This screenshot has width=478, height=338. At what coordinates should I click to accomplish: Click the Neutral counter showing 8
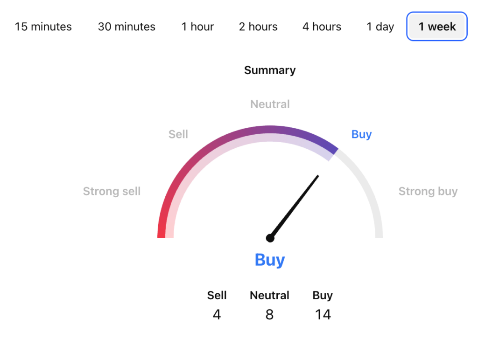click(x=269, y=314)
